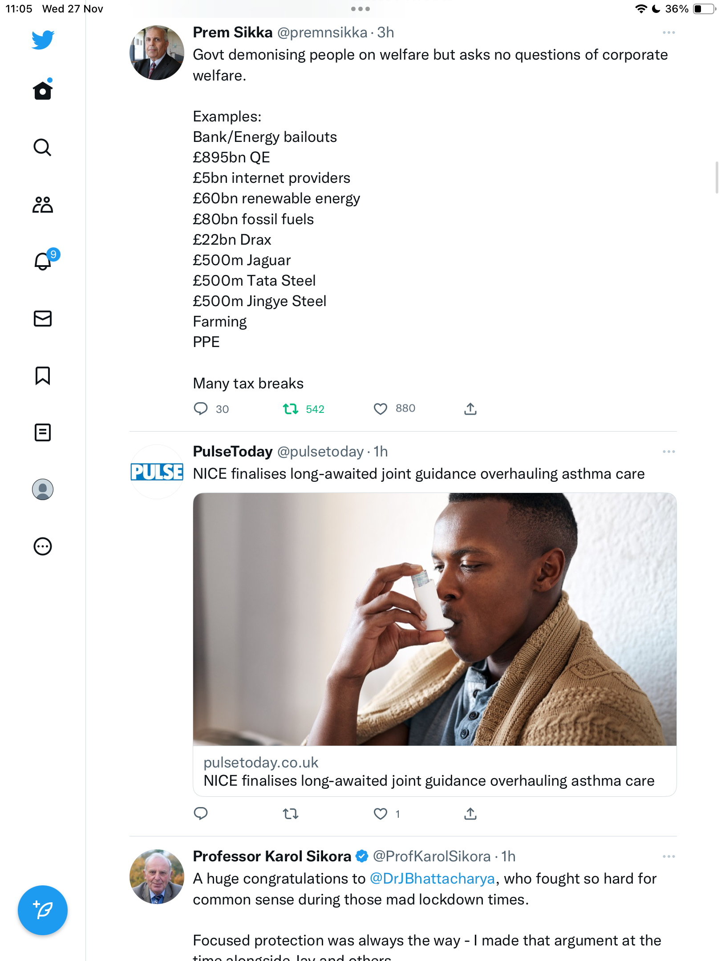Open the Communities people icon
Image resolution: width=721 pixels, height=961 pixels.
[x=43, y=205]
